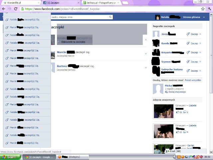The image size is (213, 160).
Task: Close the Wonderlife.pl tab
Action: tap(39, 3)
